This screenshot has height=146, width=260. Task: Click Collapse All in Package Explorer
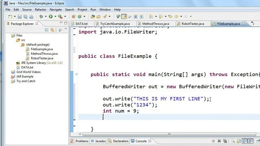pos(47,30)
